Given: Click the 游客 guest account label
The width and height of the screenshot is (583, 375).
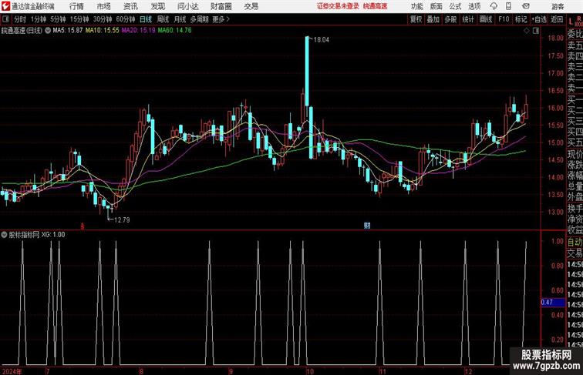Looking at the screenshot, I should (x=558, y=7).
